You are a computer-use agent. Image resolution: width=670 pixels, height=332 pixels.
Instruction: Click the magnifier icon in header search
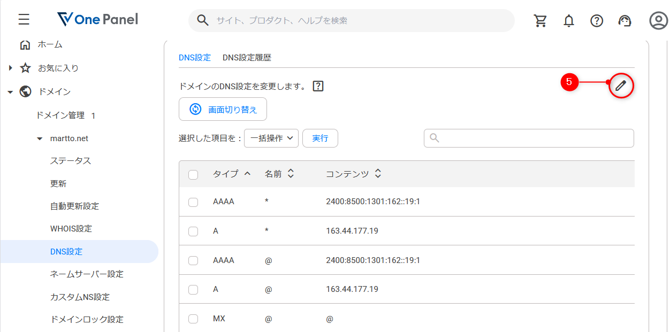coord(203,20)
